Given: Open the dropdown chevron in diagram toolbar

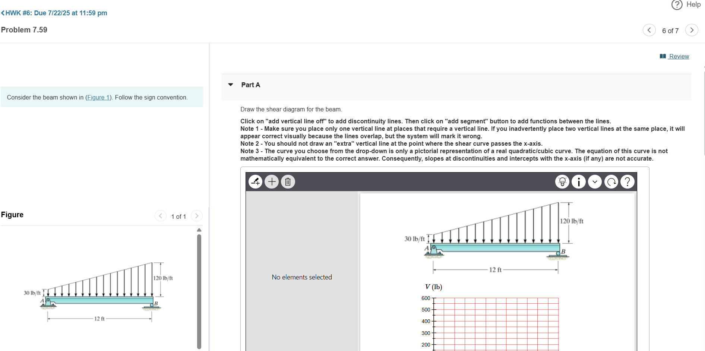Looking at the screenshot, I should [x=595, y=181].
